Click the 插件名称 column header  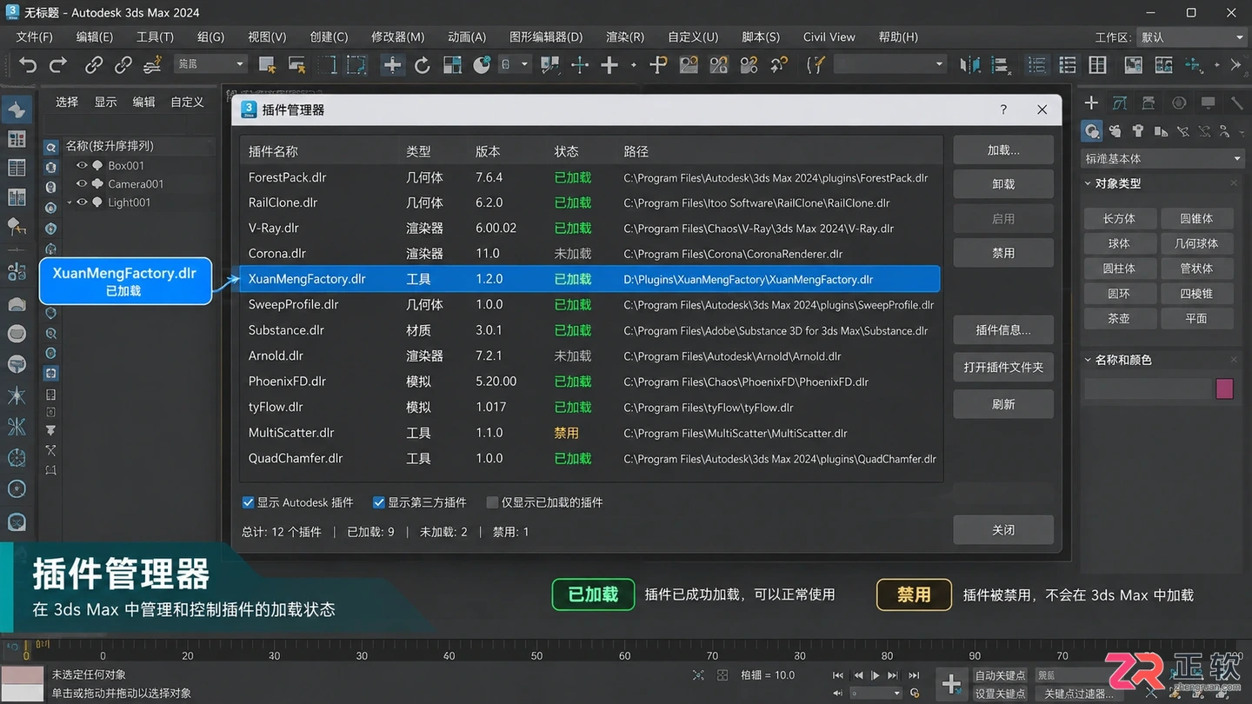click(273, 151)
